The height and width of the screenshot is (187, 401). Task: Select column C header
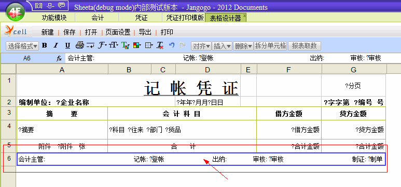(x=163, y=69)
